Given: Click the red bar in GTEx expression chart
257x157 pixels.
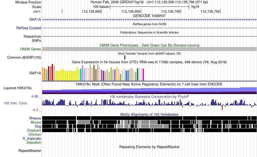Looking at the screenshot, I should coord(52,72).
